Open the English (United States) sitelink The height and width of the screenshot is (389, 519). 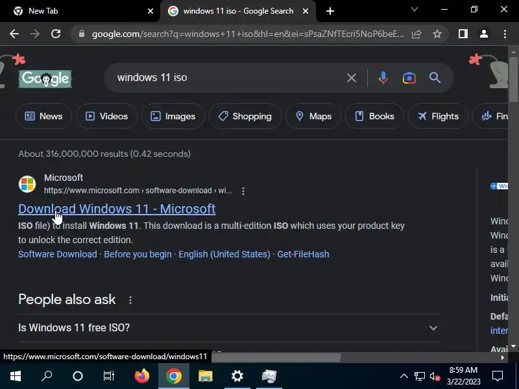tap(224, 254)
